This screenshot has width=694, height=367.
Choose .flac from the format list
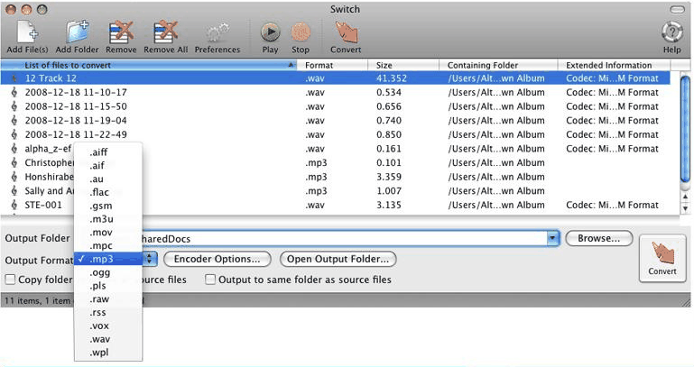pyautogui.click(x=99, y=192)
